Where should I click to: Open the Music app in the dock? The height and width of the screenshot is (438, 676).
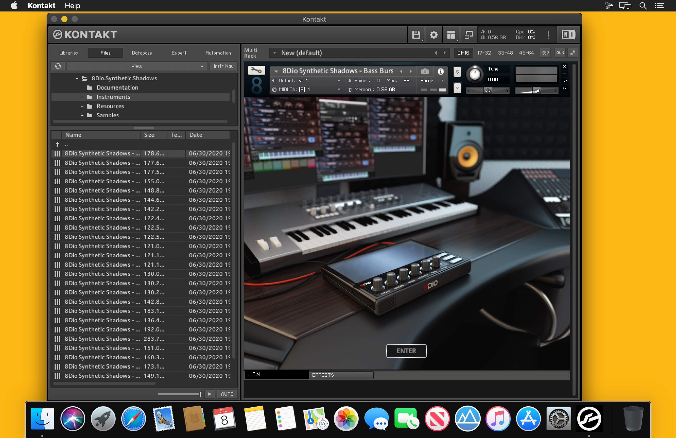tap(498, 419)
